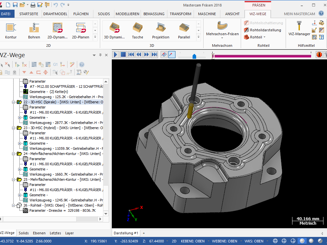The width and height of the screenshot is (327, 245).
Task: Expand Geometrie node under operation 23
Action: coord(20,143)
